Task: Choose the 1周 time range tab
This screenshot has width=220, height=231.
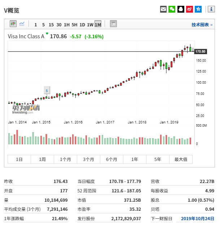Action: click(x=42, y=159)
